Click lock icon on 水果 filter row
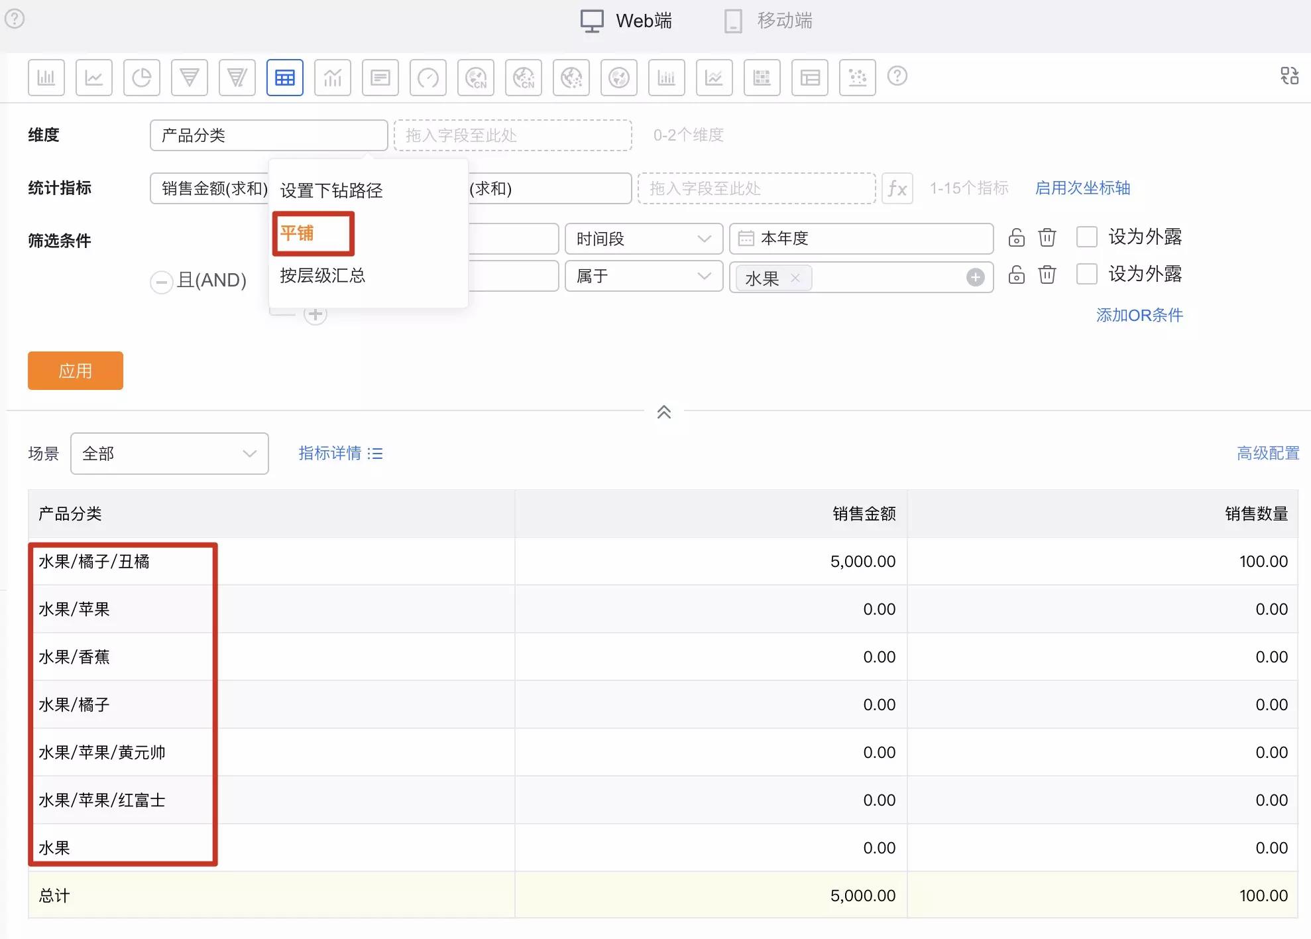 coord(1016,275)
